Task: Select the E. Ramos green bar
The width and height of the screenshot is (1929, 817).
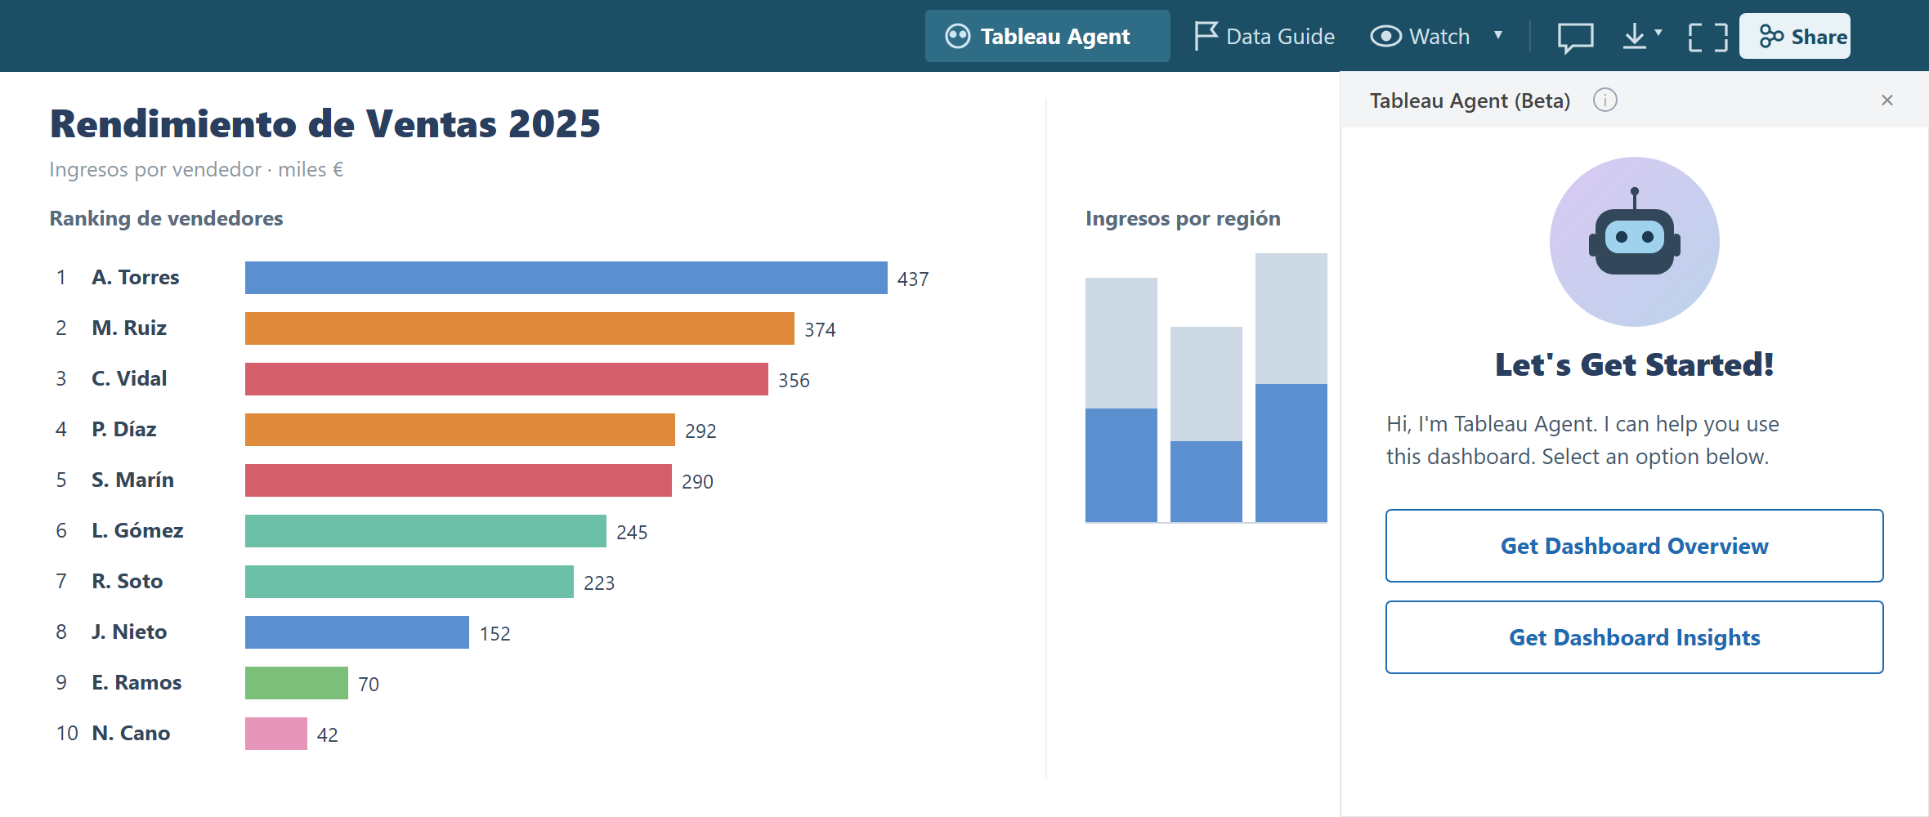Action: pos(297,683)
